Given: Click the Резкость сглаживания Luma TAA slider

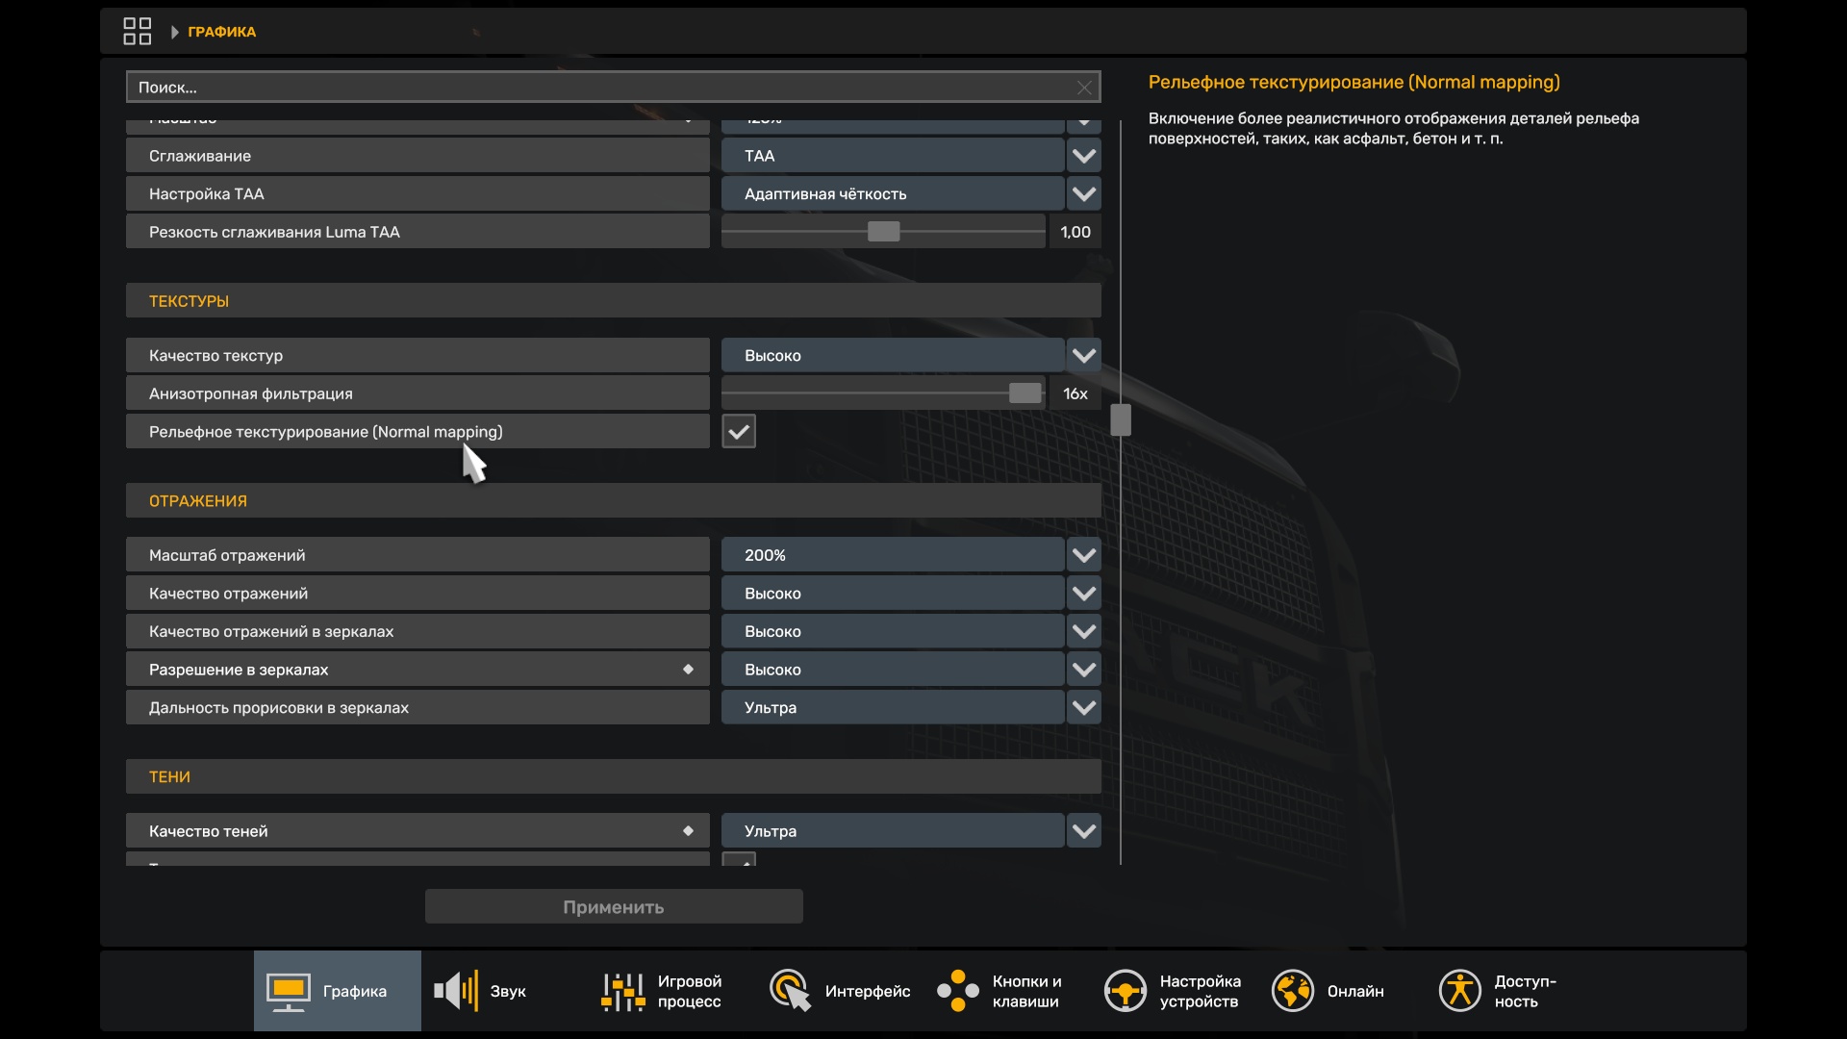Looking at the screenshot, I should tap(883, 232).
